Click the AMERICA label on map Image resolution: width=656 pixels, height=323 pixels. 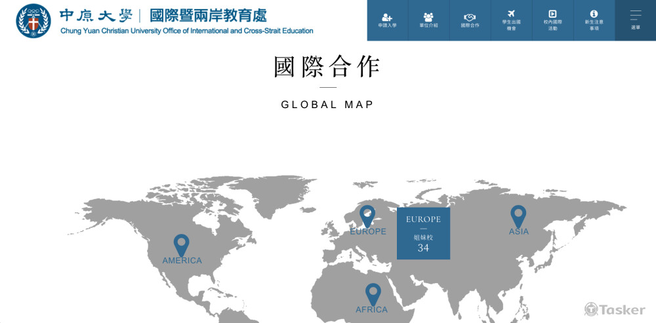pyautogui.click(x=182, y=261)
